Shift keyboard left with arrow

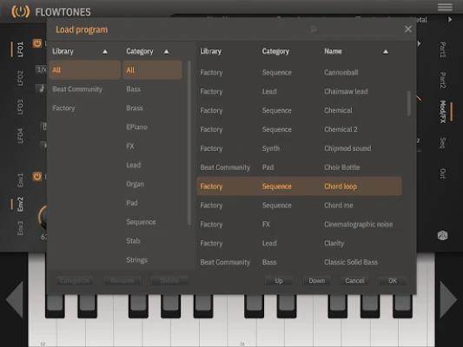(x=15, y=299)
